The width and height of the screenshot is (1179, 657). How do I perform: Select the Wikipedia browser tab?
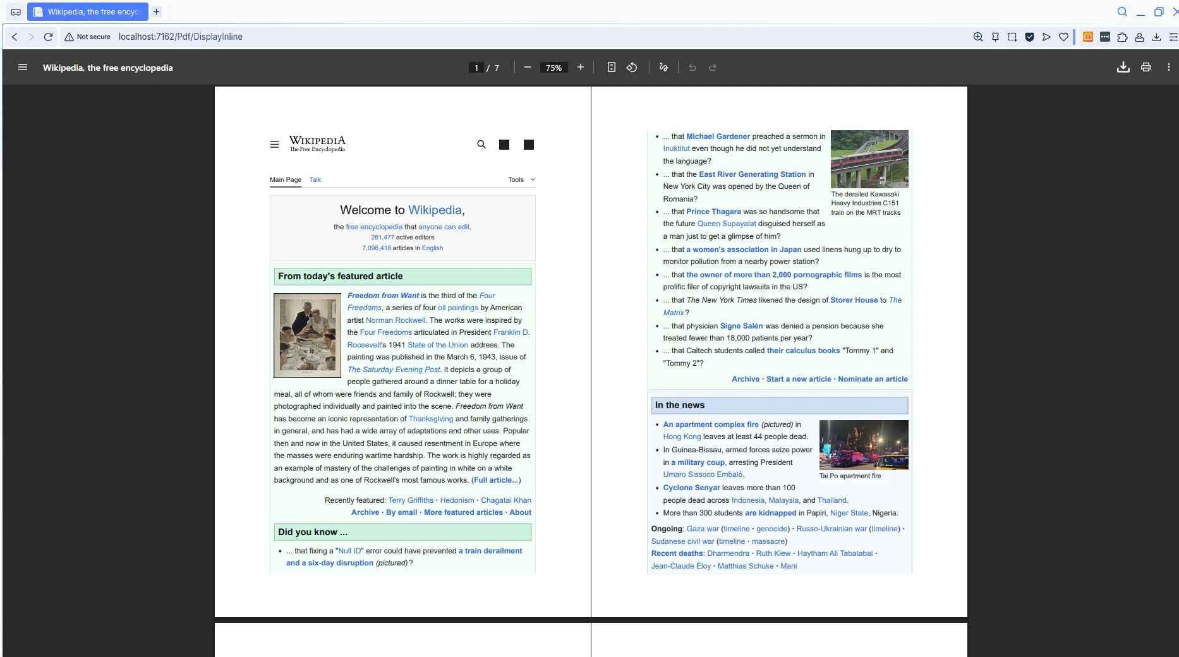click(x=88, y=11)
